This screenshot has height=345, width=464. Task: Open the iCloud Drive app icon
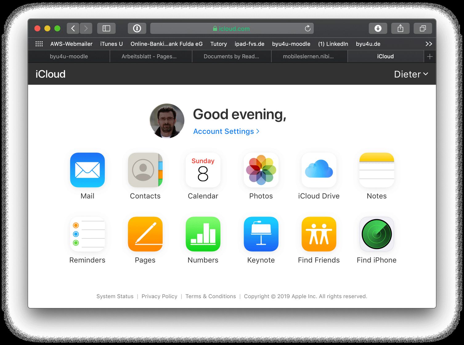click(x=319, y=170)
